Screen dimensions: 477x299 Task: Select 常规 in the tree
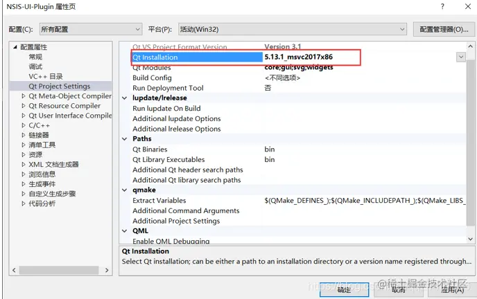35,57
